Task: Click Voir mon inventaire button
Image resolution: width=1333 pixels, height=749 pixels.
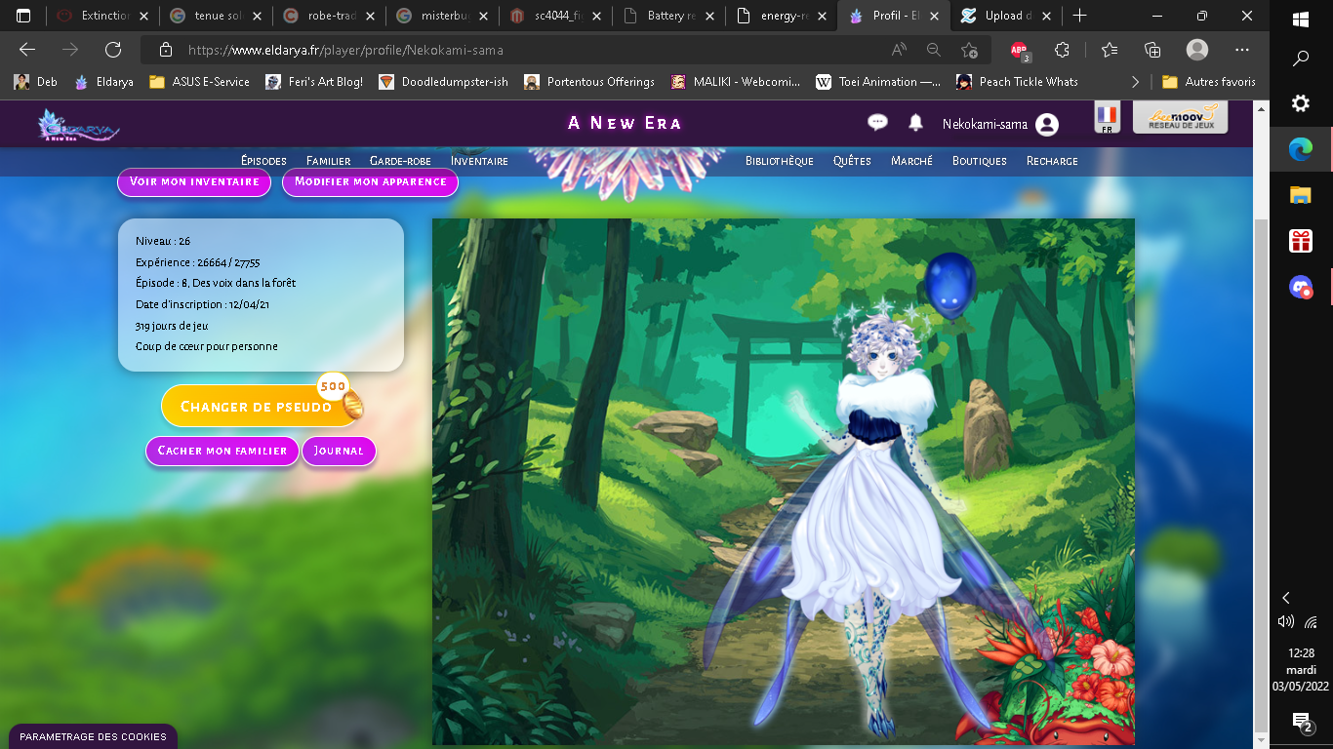Action: [194, 181]
